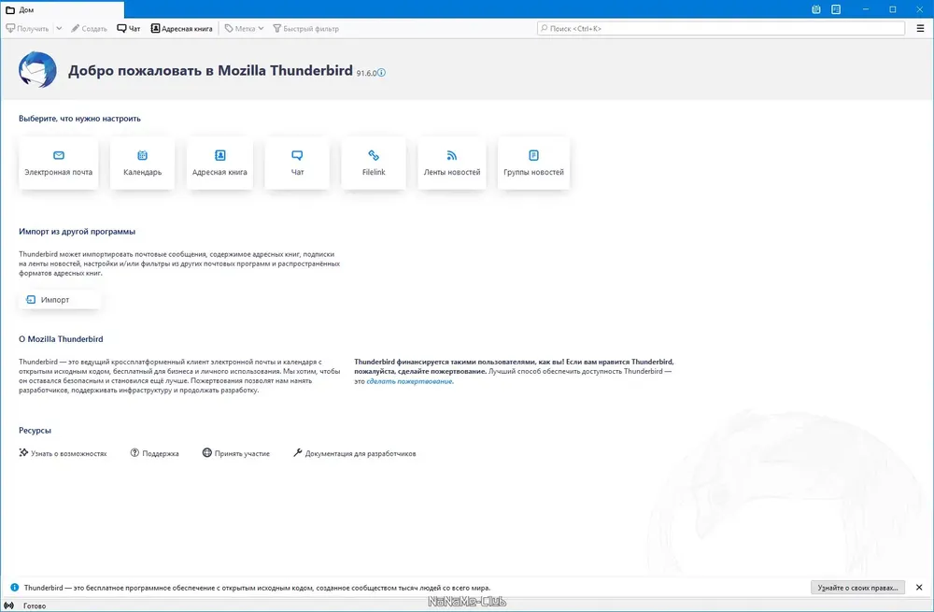Open Ленты новостей feed setup card
Image resolution: width=934 pixels, height=612 pixels.
(x=452, y=164)
